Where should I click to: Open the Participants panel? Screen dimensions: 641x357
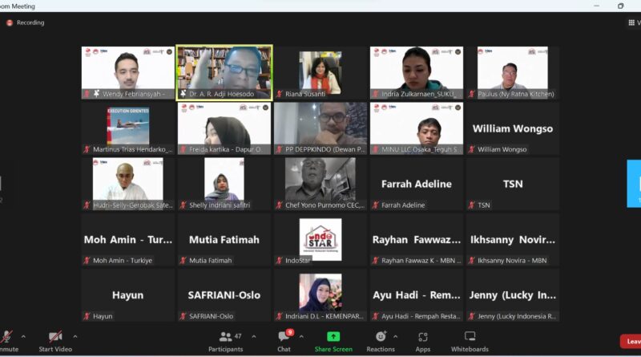click(x=226, y=337)
